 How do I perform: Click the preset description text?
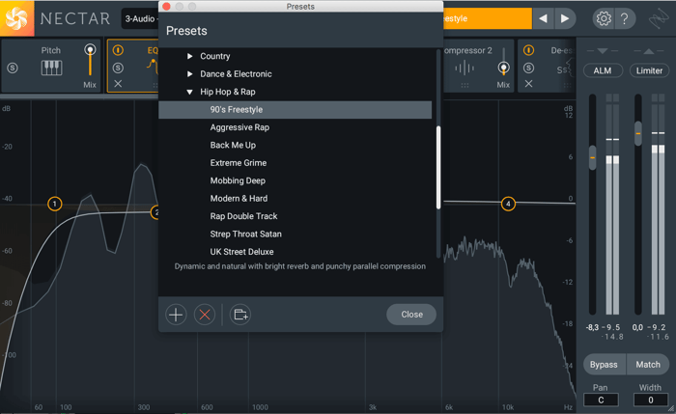(x=300, y=266)
